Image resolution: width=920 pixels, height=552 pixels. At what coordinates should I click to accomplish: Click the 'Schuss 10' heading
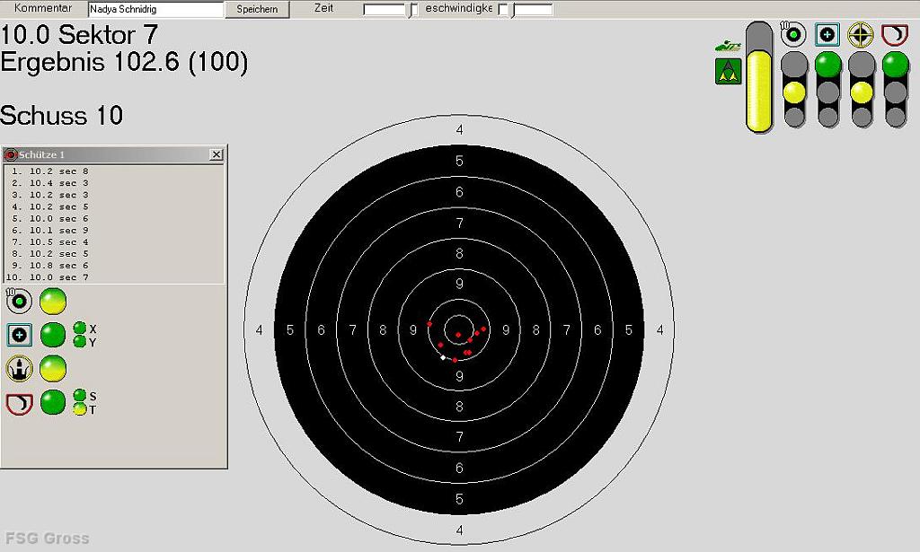pos(62,116)
